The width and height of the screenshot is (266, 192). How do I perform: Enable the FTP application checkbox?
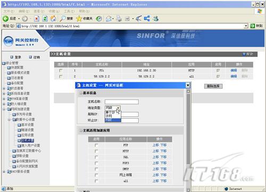click(96, 145)
